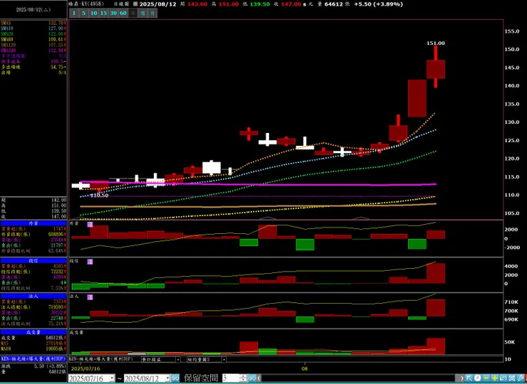The height and width of the screenshot is (384, 527).
Task: Click the 投信持股 value 72232 row
Action: (x=33, y=272)
